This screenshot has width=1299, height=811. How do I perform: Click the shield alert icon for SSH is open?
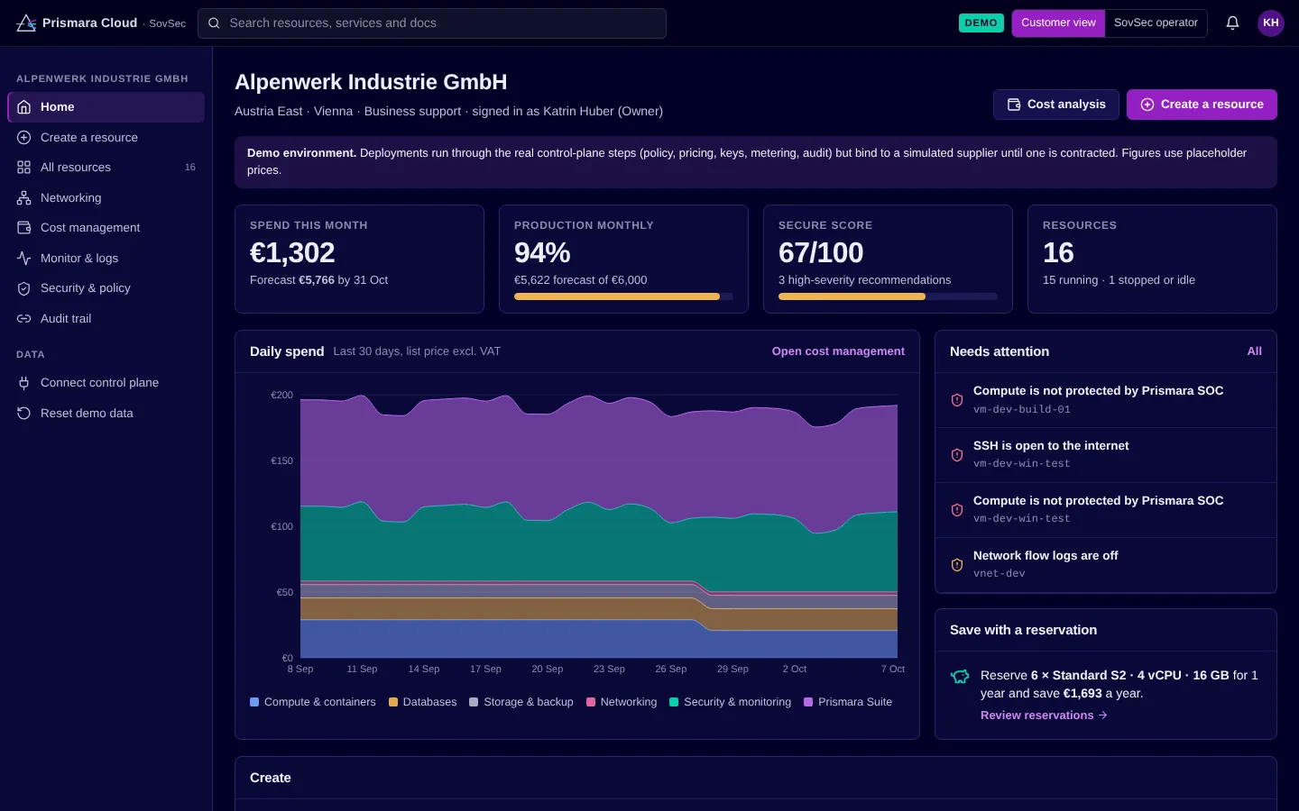pos(957,455)
